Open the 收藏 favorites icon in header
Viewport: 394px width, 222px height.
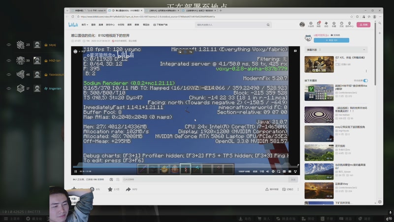(334, 24)
